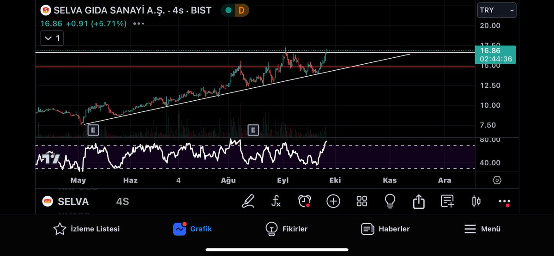Share the chart with the share icon
Screen dimensions: 554x256
[419, 201]
